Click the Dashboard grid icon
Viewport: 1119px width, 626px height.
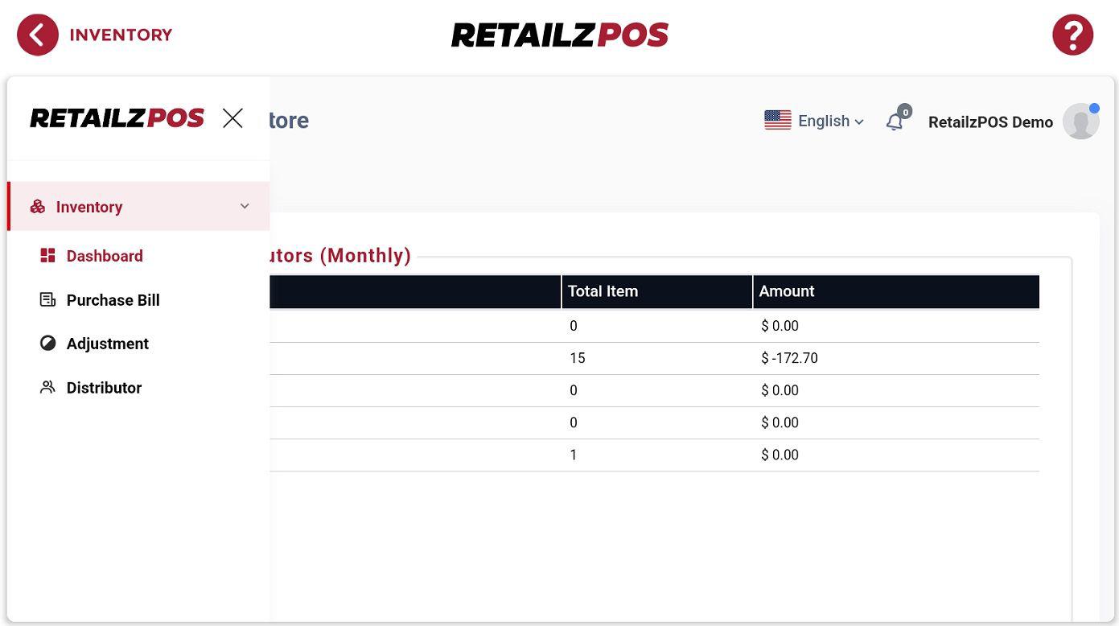coord(47,256)
